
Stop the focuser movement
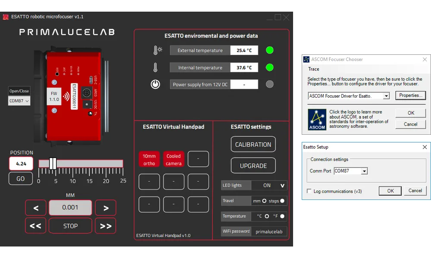(x=70, y=226)
